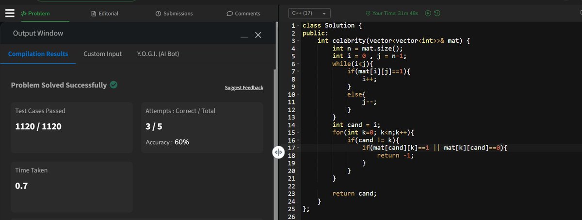Click on the 'return -1;' code line
Screen dimensions: 582x220
[x=395, y=155]
